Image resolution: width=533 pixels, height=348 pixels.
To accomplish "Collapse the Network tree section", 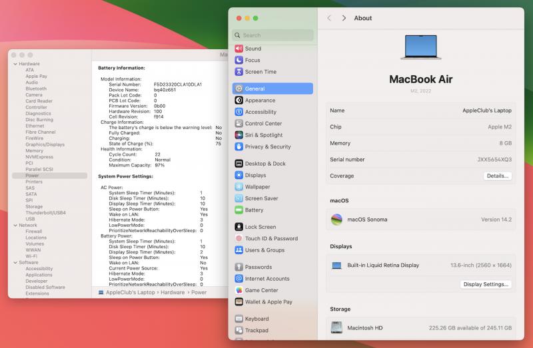I will pos(15,225).
